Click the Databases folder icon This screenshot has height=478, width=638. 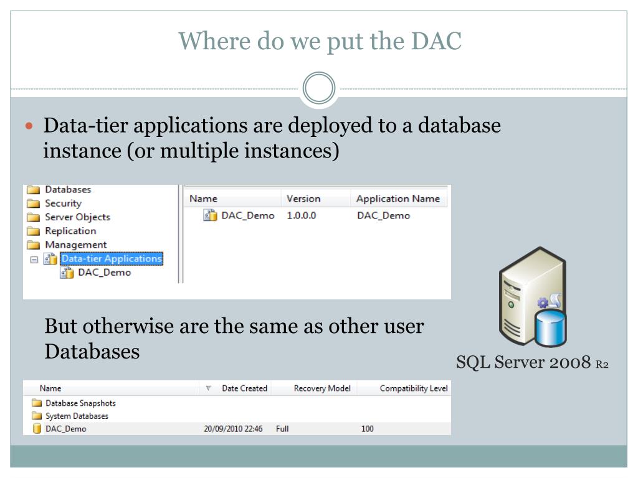pyautogui.click(x=34, y=190)
